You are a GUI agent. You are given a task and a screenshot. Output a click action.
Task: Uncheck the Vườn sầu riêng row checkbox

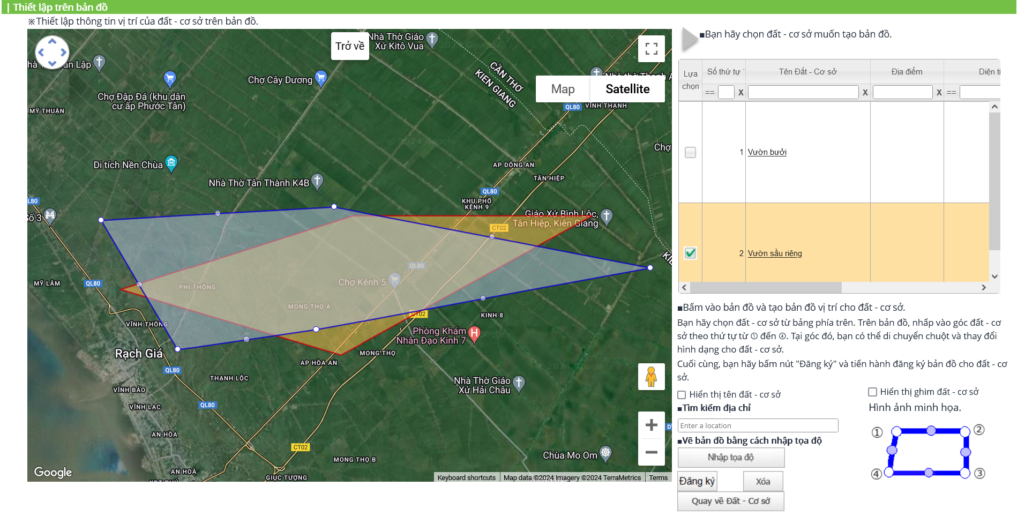[x=691, y=253]
